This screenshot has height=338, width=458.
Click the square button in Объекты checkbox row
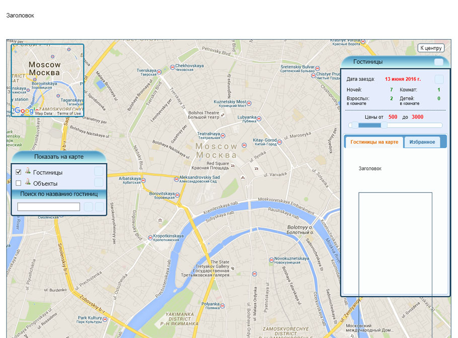click(99, 183)
